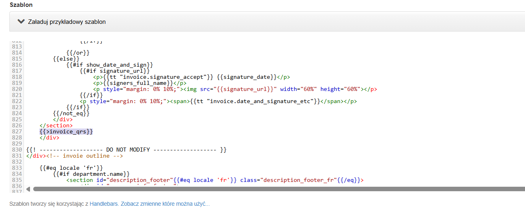The height and width of the screenshot is (211, 525).
Task: Click line number 816 in the gutter
Action: (17, 65)
